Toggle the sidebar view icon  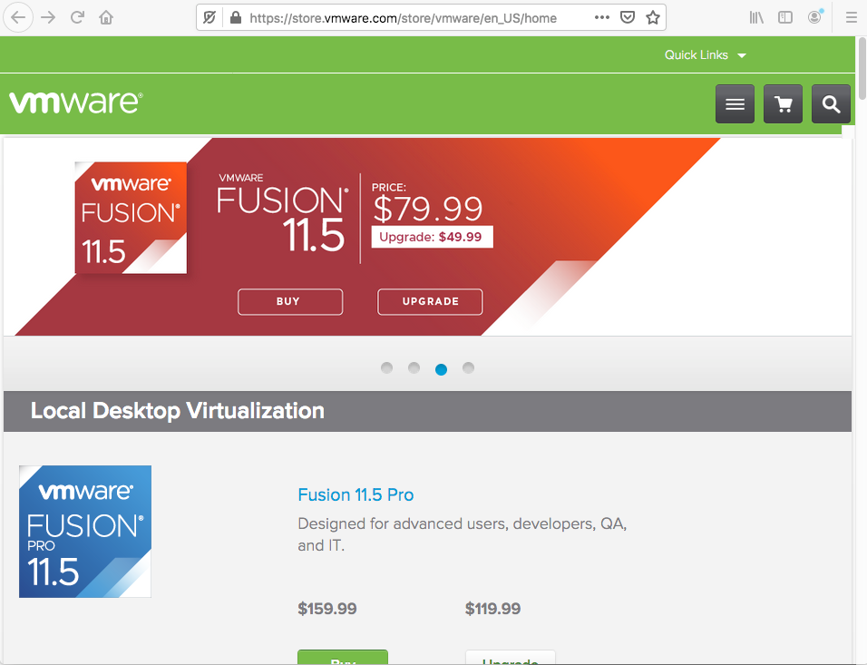coord(785,17)
